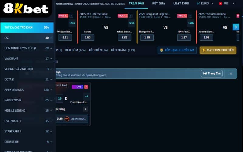
Task: Select the Kèo Thẳng (119) filter
Action: [x=123, y=50]
